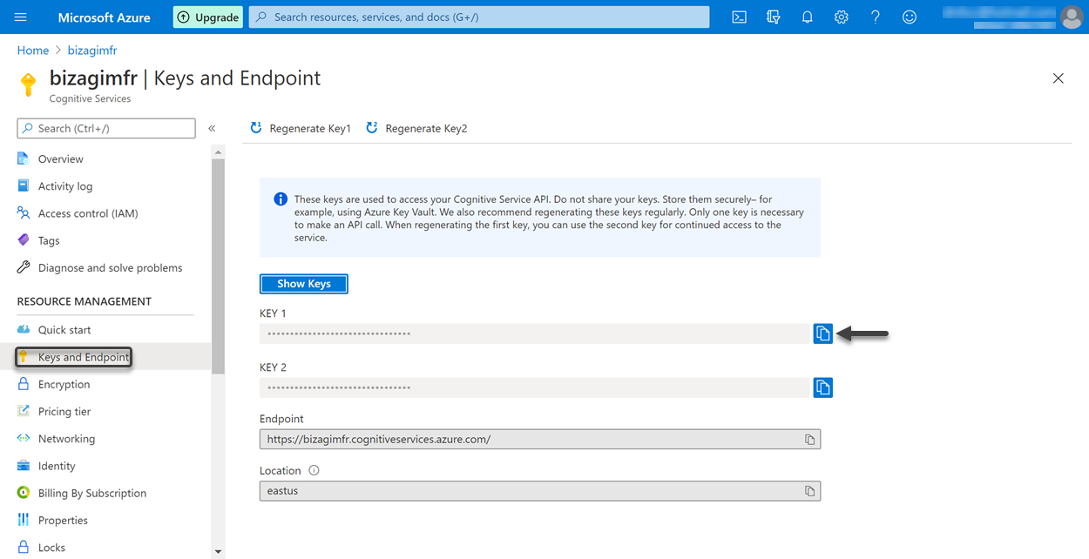The image size is (1089, 559).
Task: Open the Azure portal hamburger menu
Action: point(21,17)
